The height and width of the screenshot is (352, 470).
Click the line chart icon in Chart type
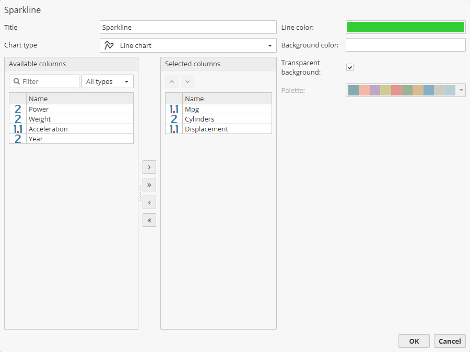[109, 45]
